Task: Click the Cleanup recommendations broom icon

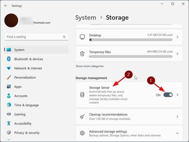Action: 82,116
